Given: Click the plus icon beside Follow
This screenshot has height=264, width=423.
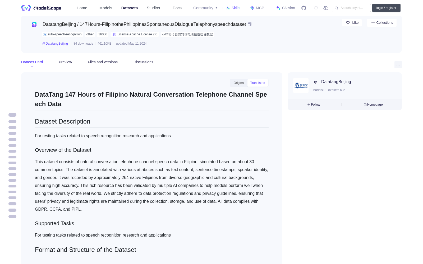Looking at the screenshot, I should (x=309, y=105).
